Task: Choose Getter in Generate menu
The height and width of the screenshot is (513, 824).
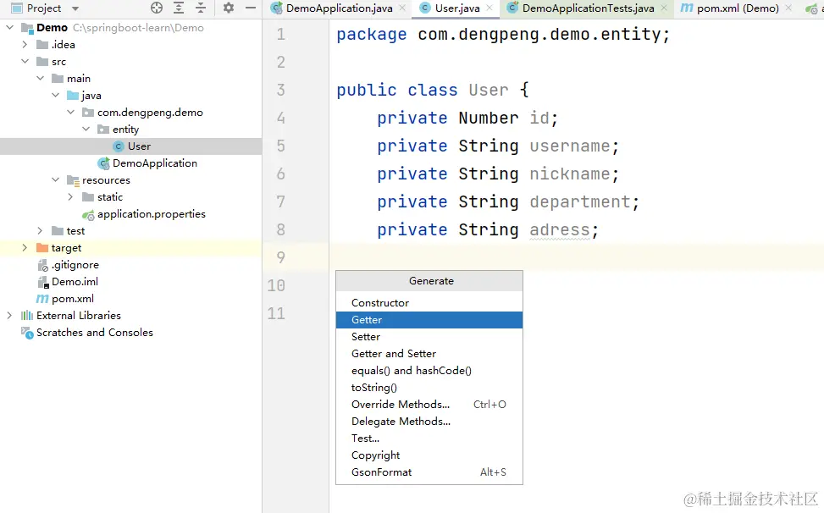Action: (x=429, y=320)
